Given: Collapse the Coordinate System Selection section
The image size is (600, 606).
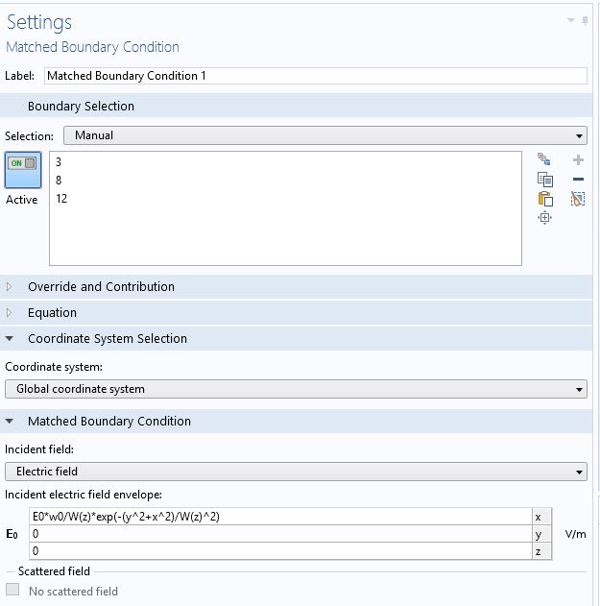Looking at the screenshot, I should 107,338.
